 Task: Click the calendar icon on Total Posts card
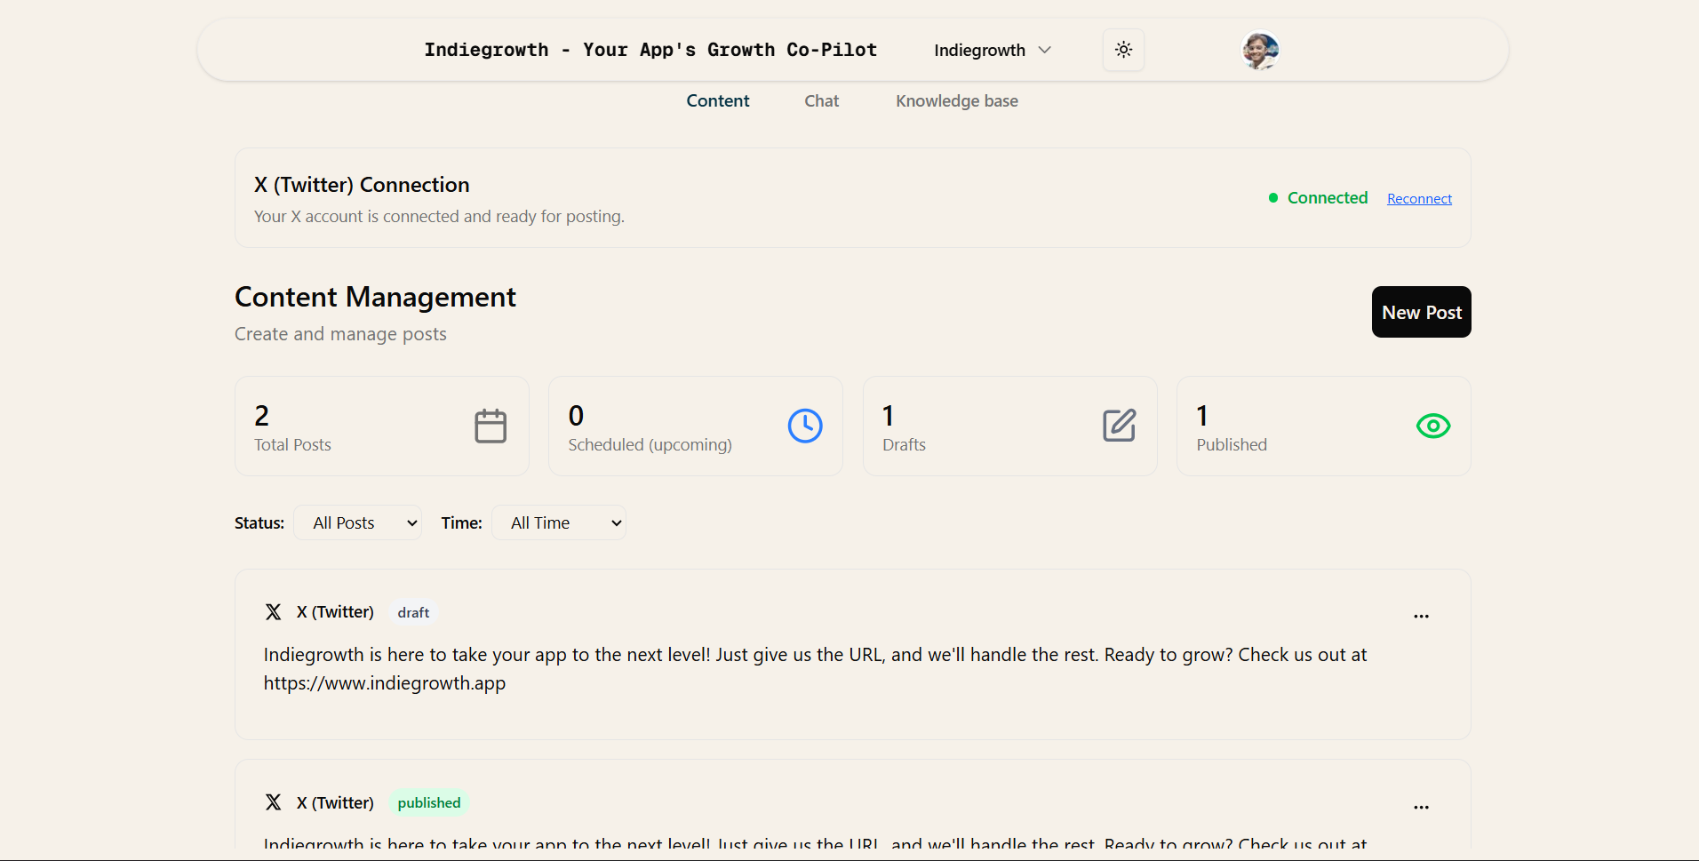pos(490,425)
